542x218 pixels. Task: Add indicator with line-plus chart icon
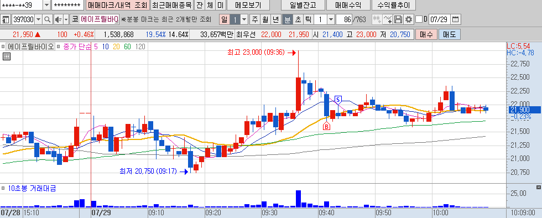click(388, 19)
